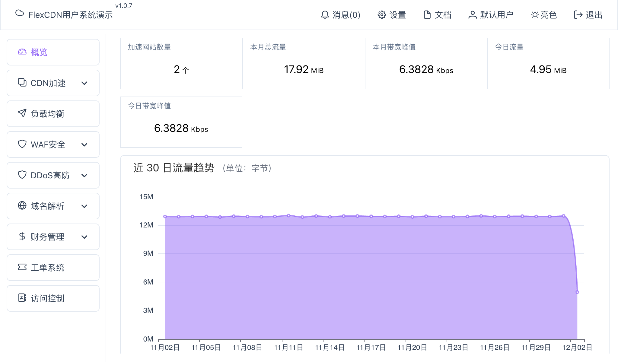This screenshot has width=618, height=362.
Task: Click the 工单系统 ticket icon
Action: (21, 268)
